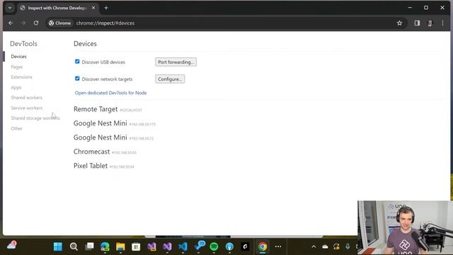Open Windows Search from the taskbar
This screenshot has width=453, height=255.
(74, 246)
